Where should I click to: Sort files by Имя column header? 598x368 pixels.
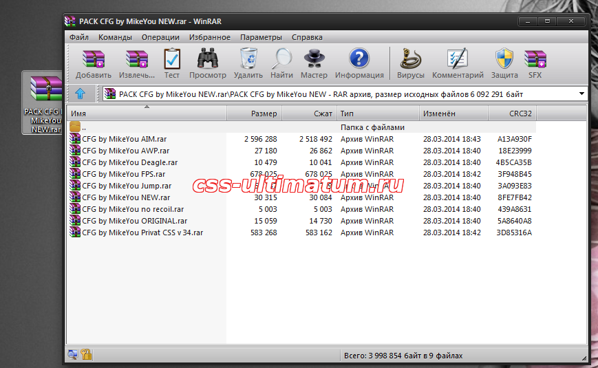147,113
